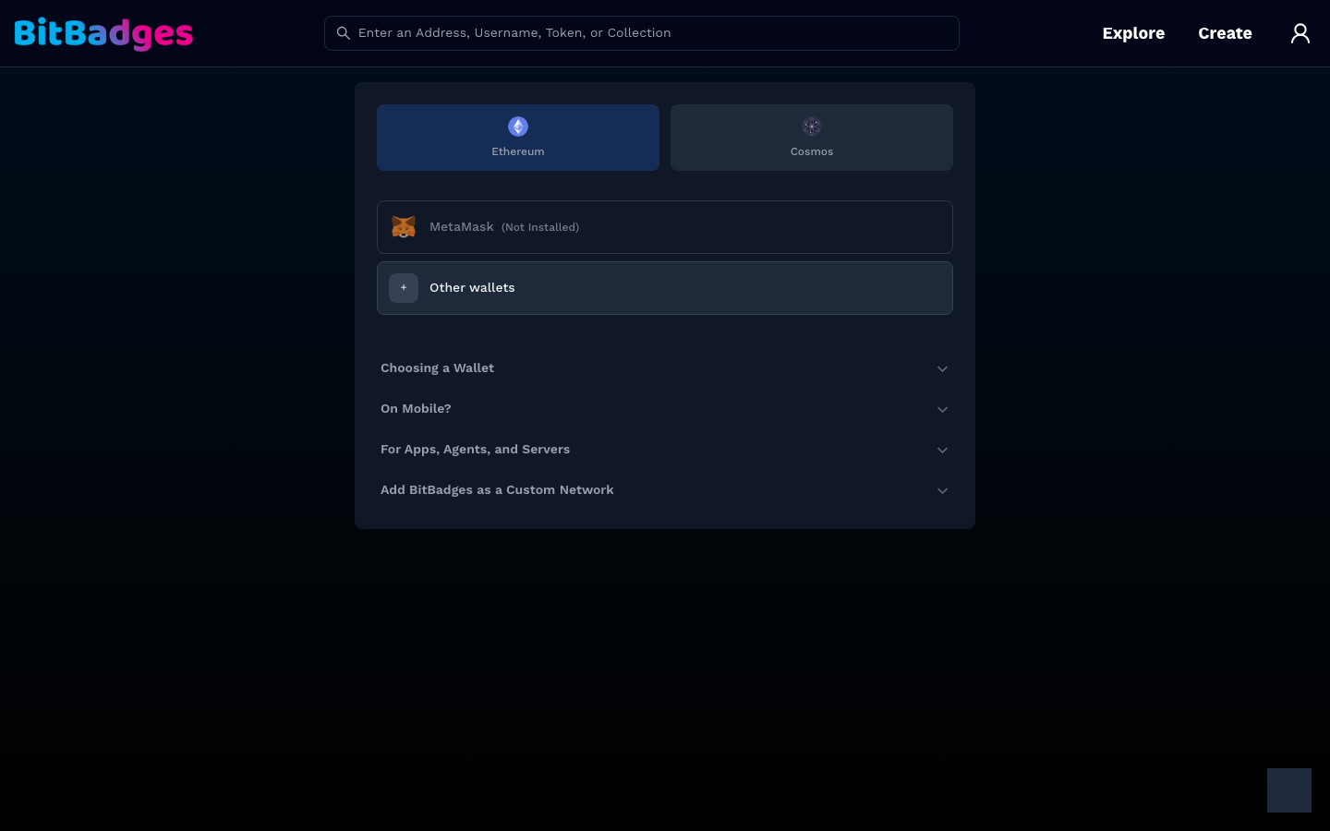Select the Cosmos chain tab
Viewport: 1330px width, 831px height.
point(812,138)
